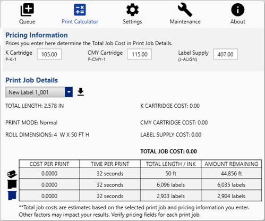Select the New Label 1_001 combo box
The image size is (265, 221).
pyautogui.click(x=39, y=92)
